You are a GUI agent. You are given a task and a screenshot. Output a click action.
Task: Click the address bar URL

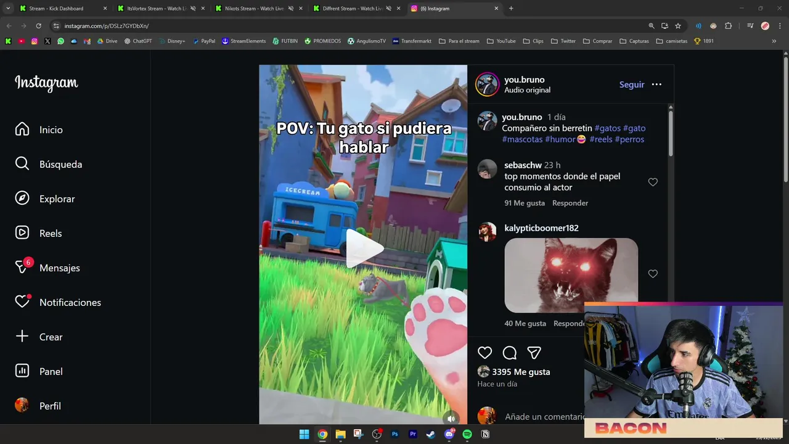[x=107, y=26]
